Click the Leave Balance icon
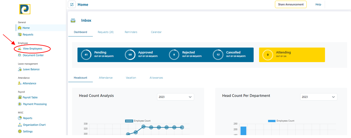Image resolution: width=351 pixels, height=138 pixels. tap(20, 69)
